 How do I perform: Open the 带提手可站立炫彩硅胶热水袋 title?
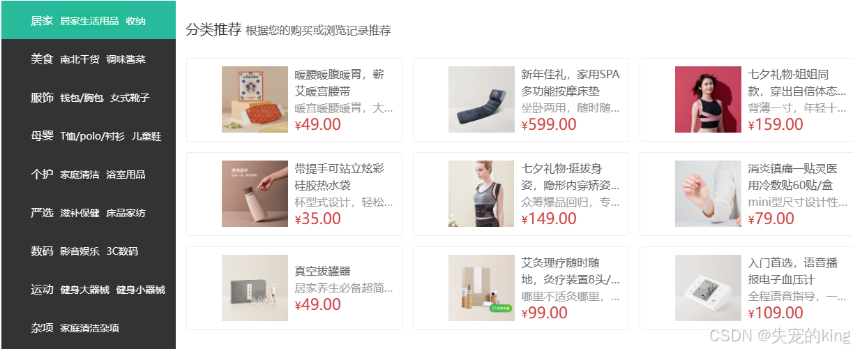point(340,177)
